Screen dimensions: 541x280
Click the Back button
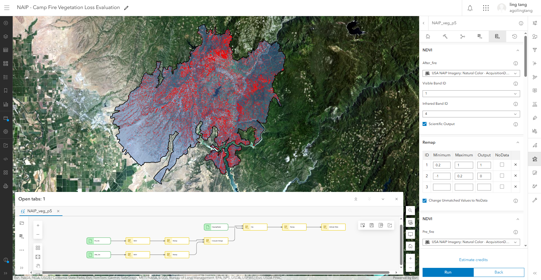click(x=499, y=272)
